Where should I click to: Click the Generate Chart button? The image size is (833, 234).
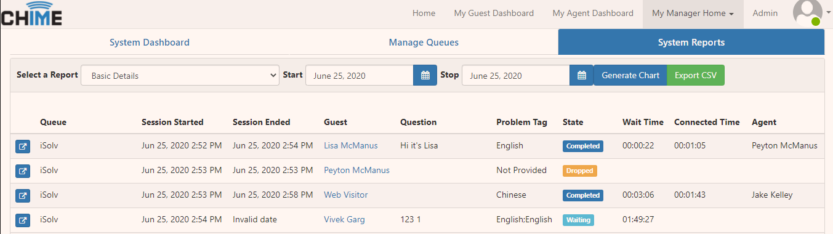630,75
